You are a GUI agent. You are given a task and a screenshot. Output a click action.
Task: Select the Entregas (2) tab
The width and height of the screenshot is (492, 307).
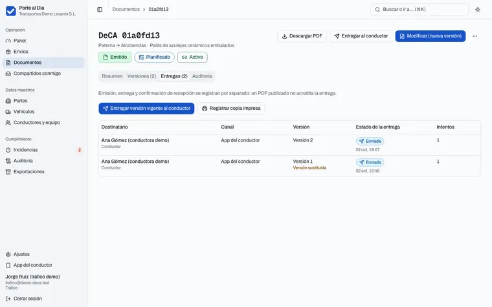point(174,76)
